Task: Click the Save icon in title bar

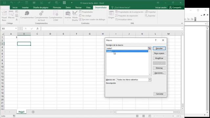Action: point(5,3)
